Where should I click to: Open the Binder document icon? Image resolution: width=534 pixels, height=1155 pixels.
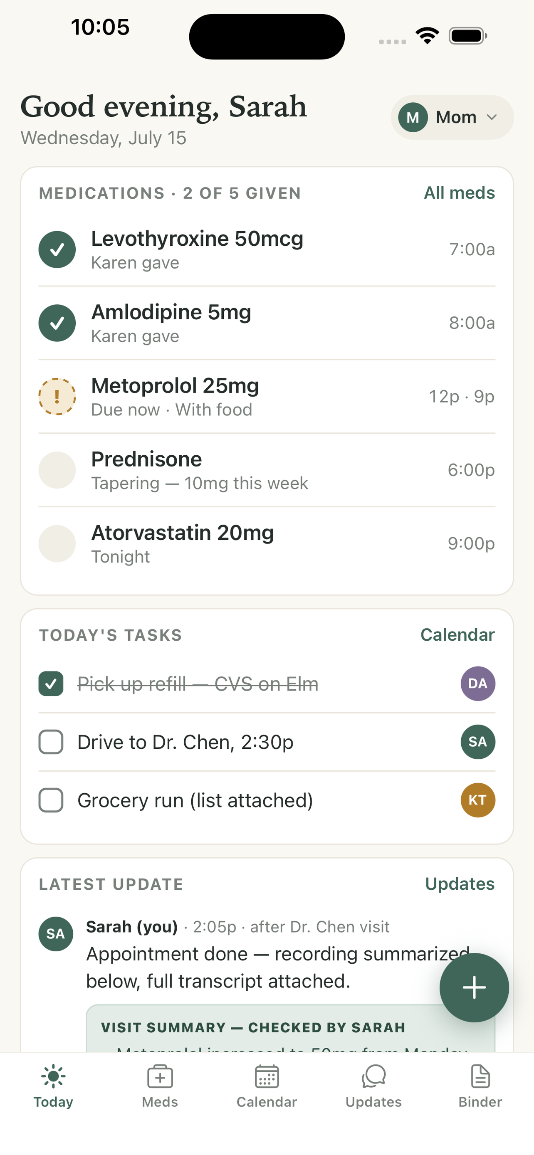(480, 1076)
